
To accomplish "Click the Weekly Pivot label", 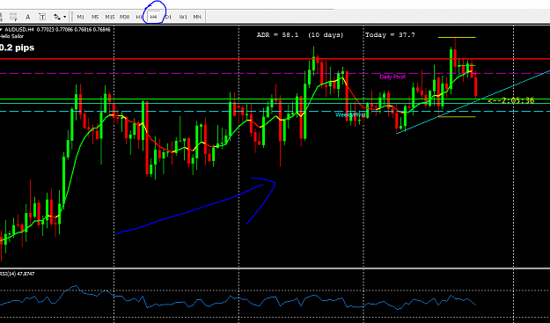I will tap(350, 115).
